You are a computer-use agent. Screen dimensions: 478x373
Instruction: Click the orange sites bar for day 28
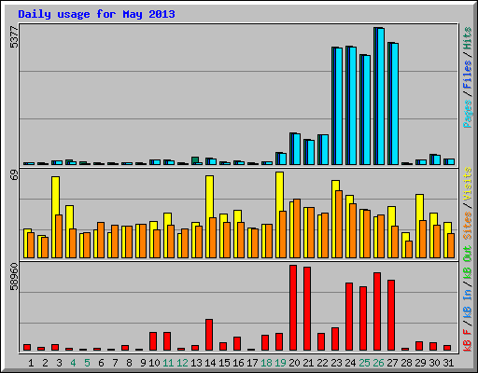tap(409, 249)
